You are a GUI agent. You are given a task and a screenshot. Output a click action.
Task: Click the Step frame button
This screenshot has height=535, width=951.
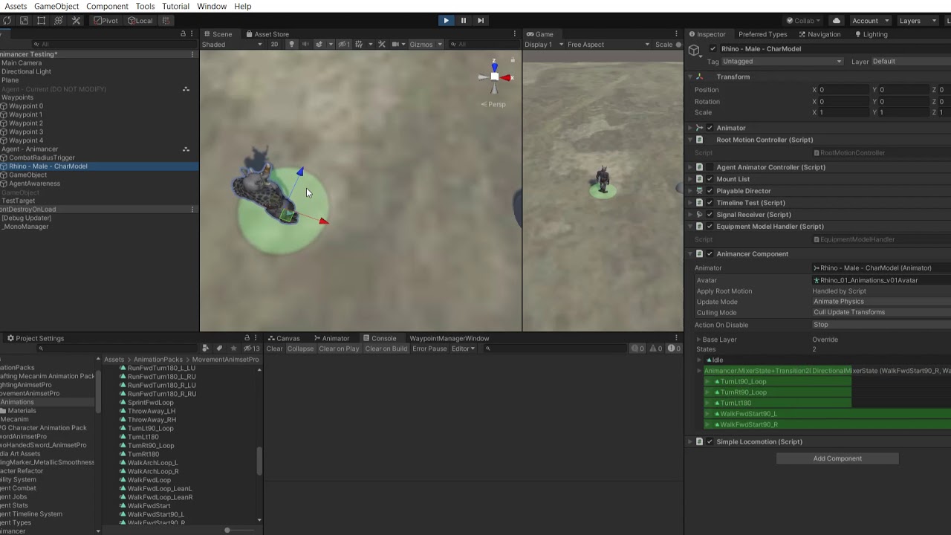point(481,21)
